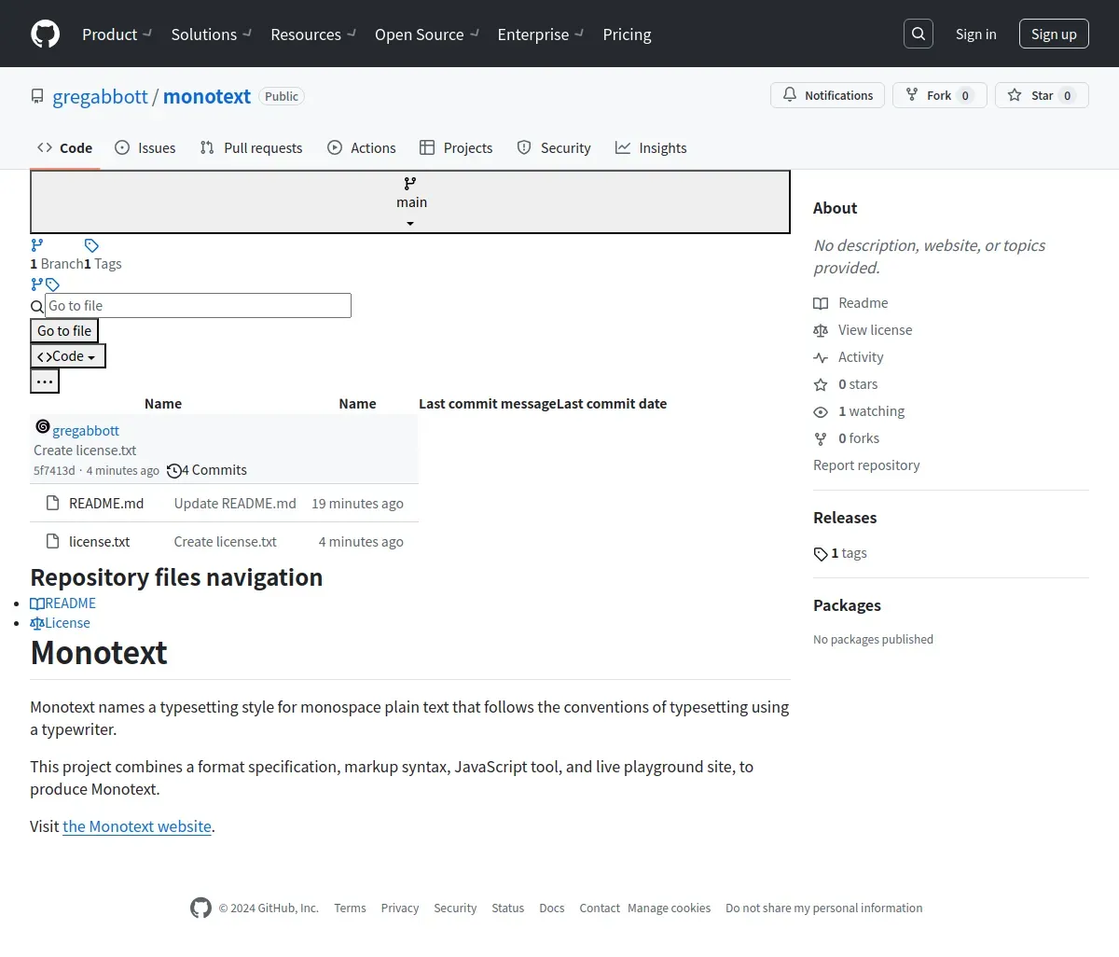Open the Actions tab

pyautogui.click(x=362, y=147)
